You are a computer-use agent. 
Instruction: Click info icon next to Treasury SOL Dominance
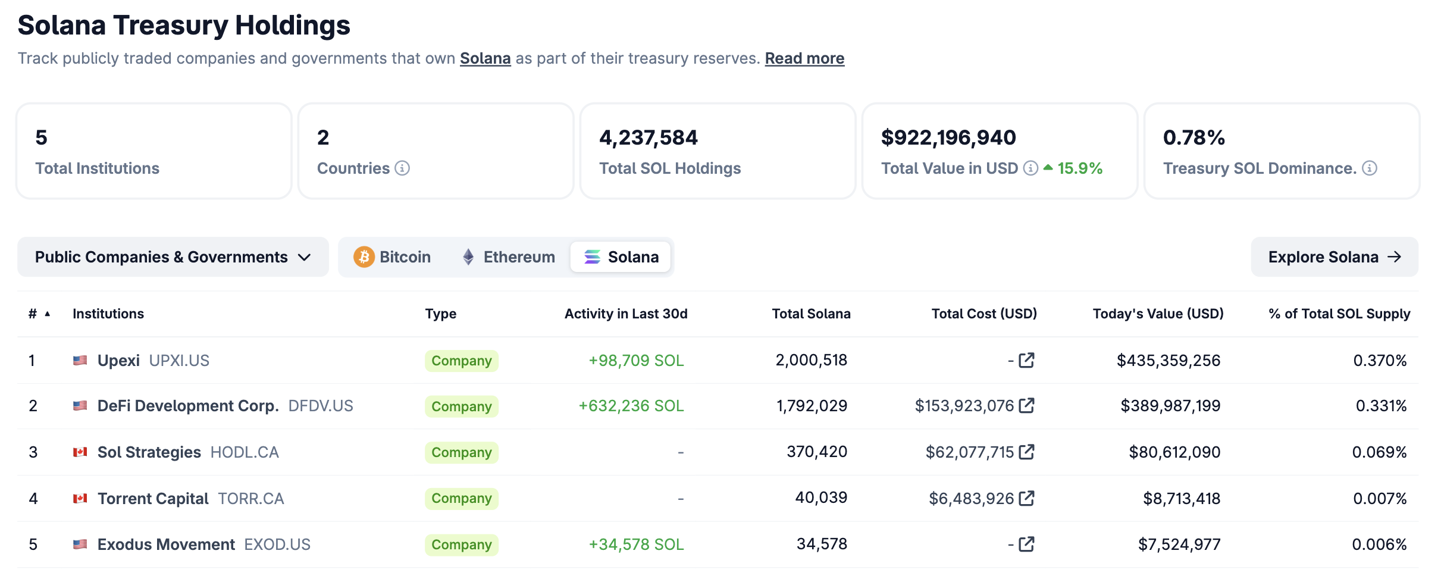click(1370, 168)
